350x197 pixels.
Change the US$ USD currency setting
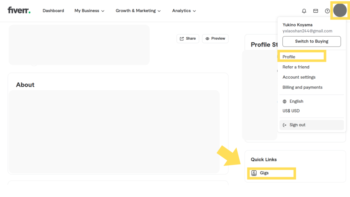[291, 111]
